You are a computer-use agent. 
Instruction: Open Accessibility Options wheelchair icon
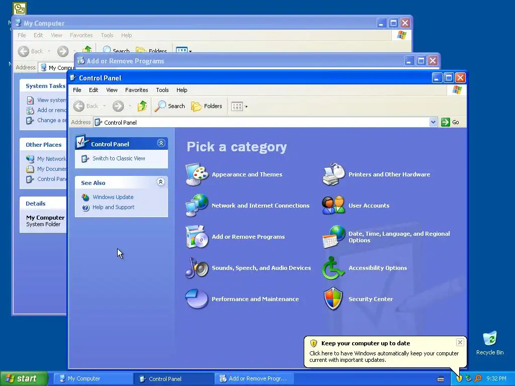click(x=334, y=268)
